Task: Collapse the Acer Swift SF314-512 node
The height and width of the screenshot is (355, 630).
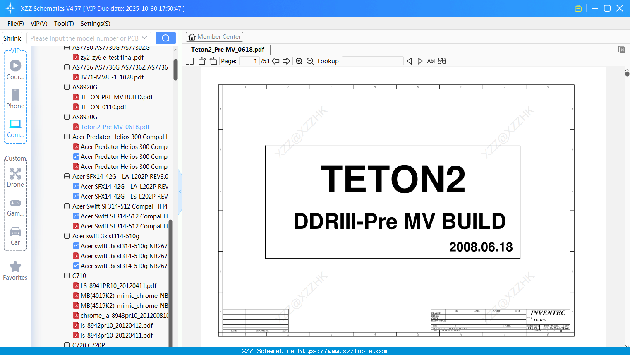Action: 67,206
